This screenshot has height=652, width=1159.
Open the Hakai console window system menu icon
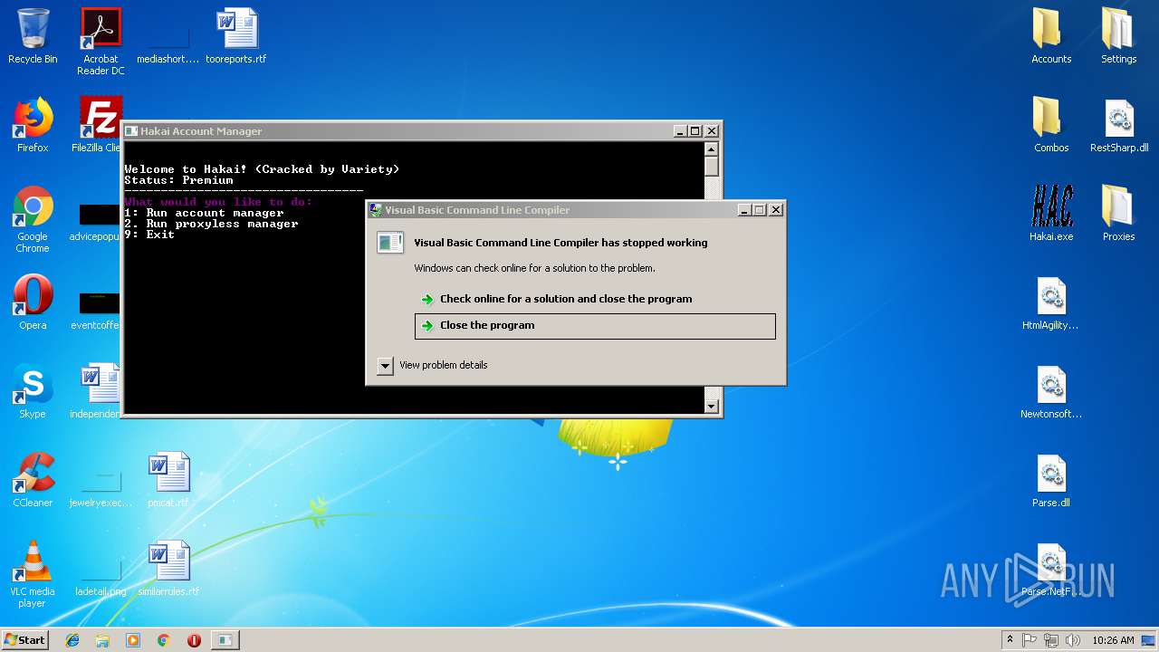pos(131,131)
